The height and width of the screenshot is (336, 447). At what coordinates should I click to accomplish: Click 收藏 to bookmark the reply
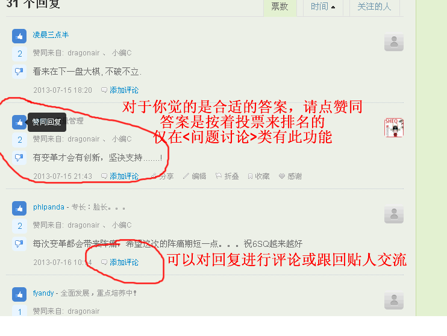point(258,176)
